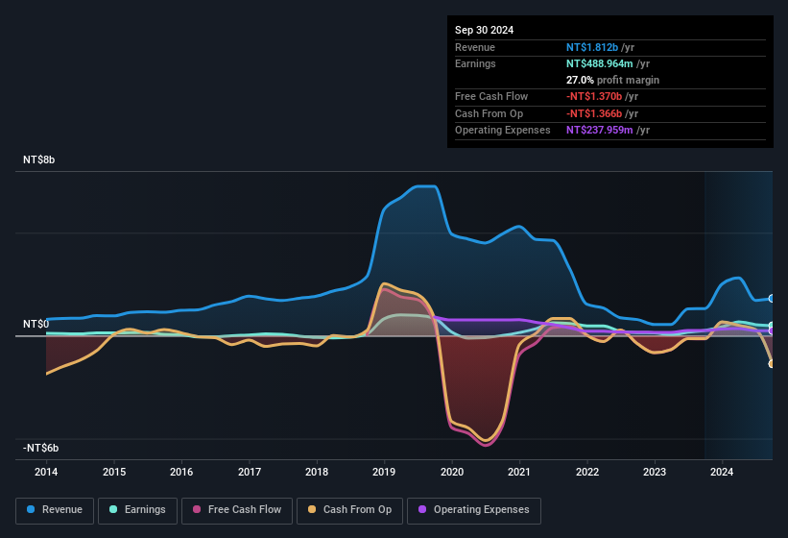
Task: Click the -NT$1.370b free cash flow value
Action: (594, 96)
